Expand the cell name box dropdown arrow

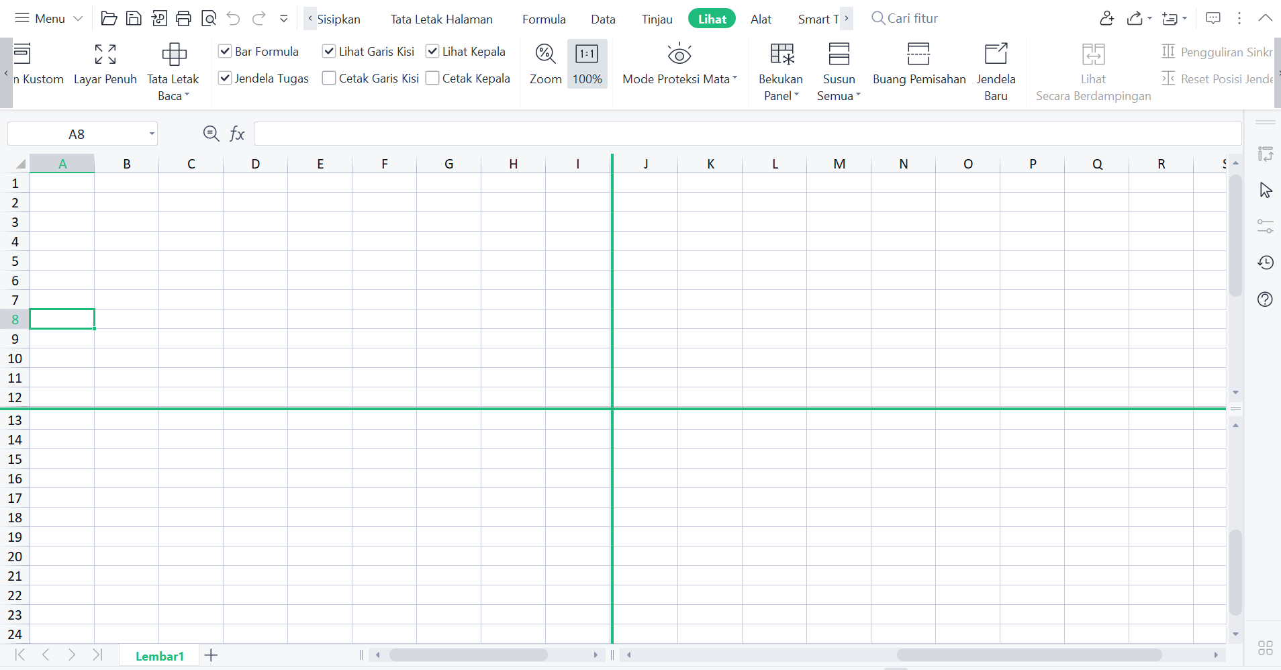pyautogui.click(x=152, y=134)
